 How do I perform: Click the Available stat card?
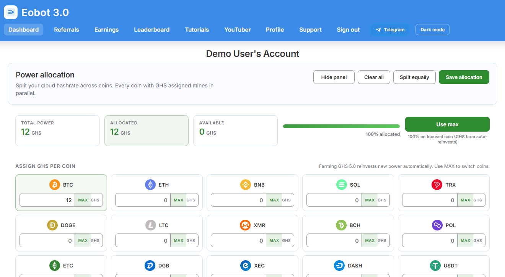click(x=235, y=130)
